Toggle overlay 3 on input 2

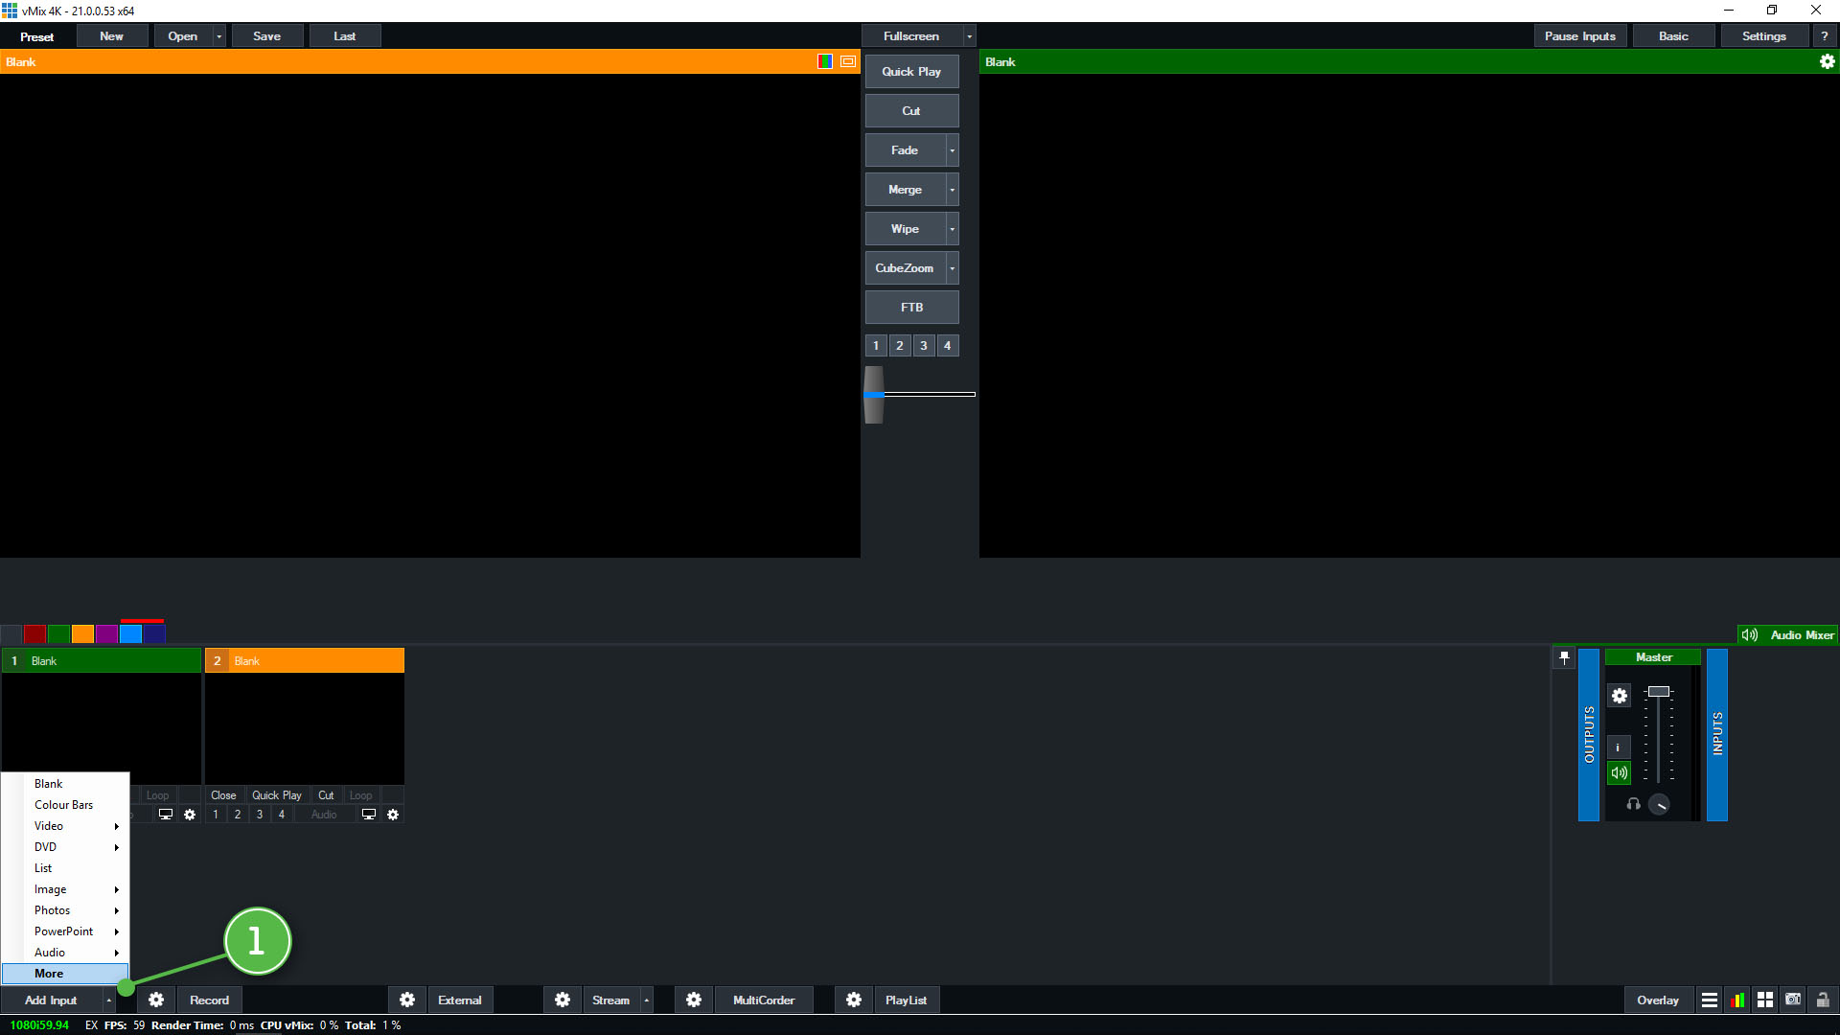click(x=260, y=815)
